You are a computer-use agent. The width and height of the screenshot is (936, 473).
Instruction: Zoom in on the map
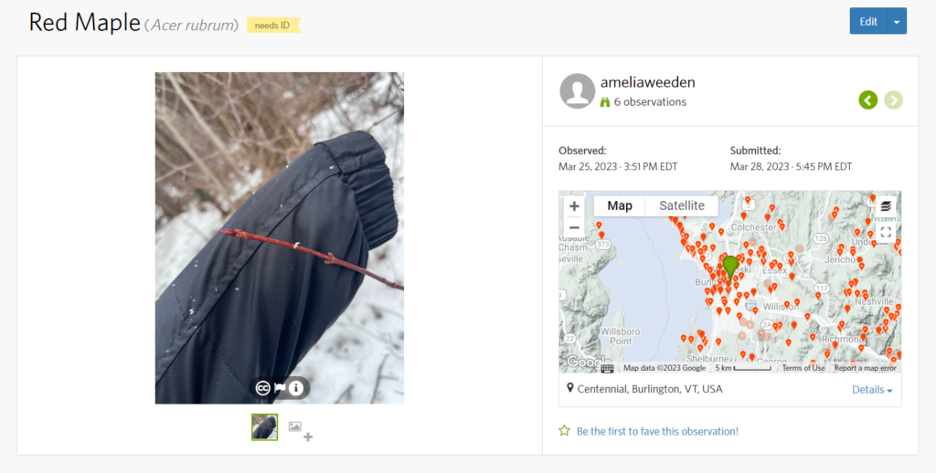pos(574,206)
